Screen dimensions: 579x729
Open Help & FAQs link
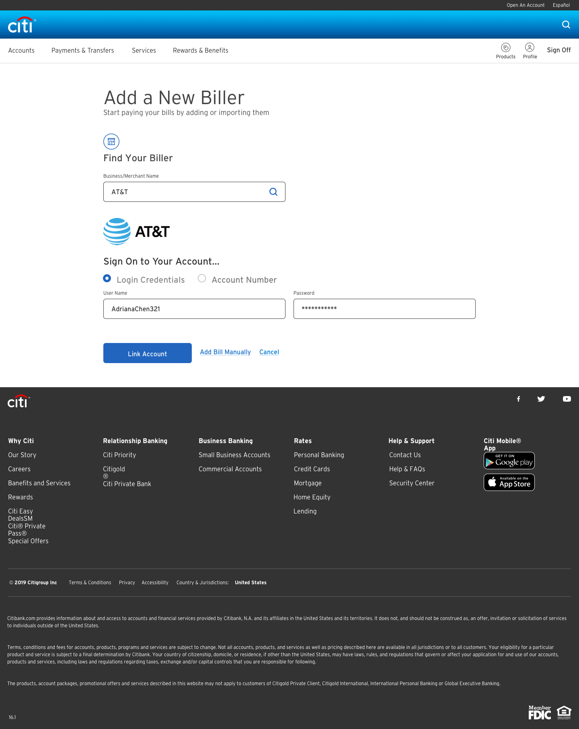[407, 469]
